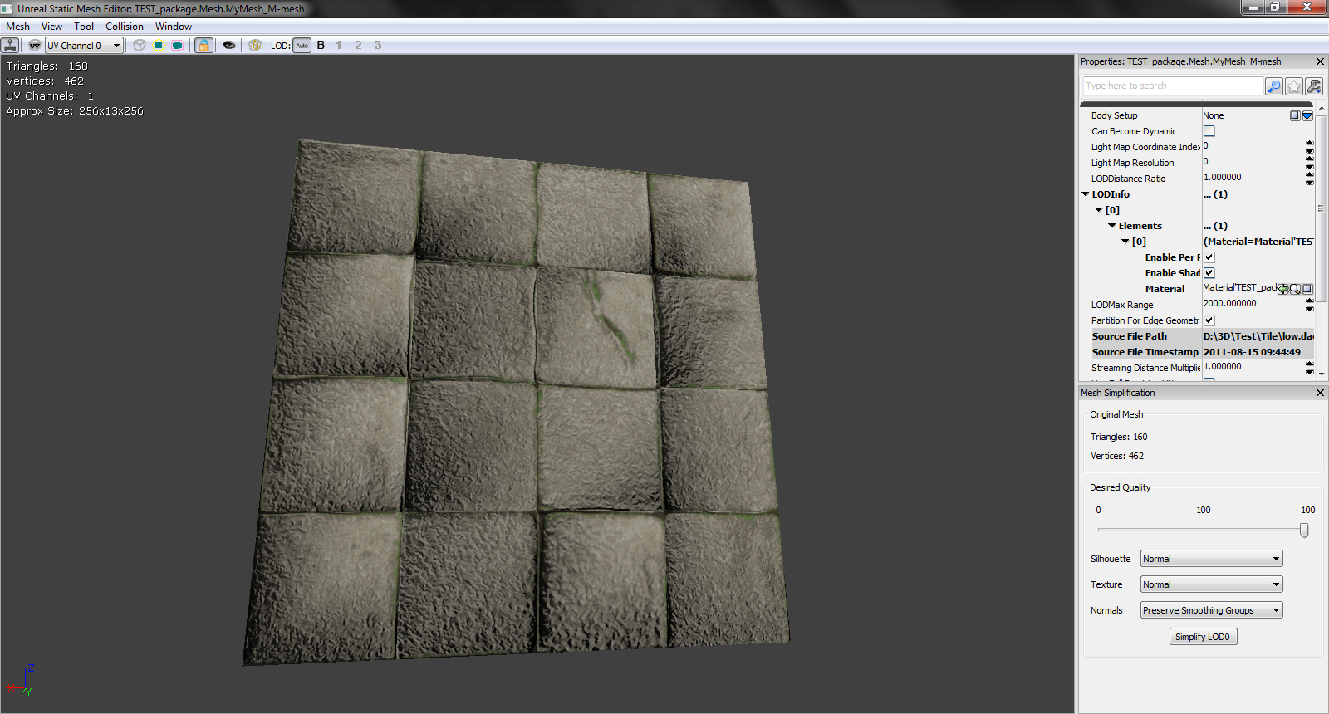The width and height of the screenshot is (1329, 714).
Task: Uncheck Partition For Edge Geometry
Action: point(1209,320)
